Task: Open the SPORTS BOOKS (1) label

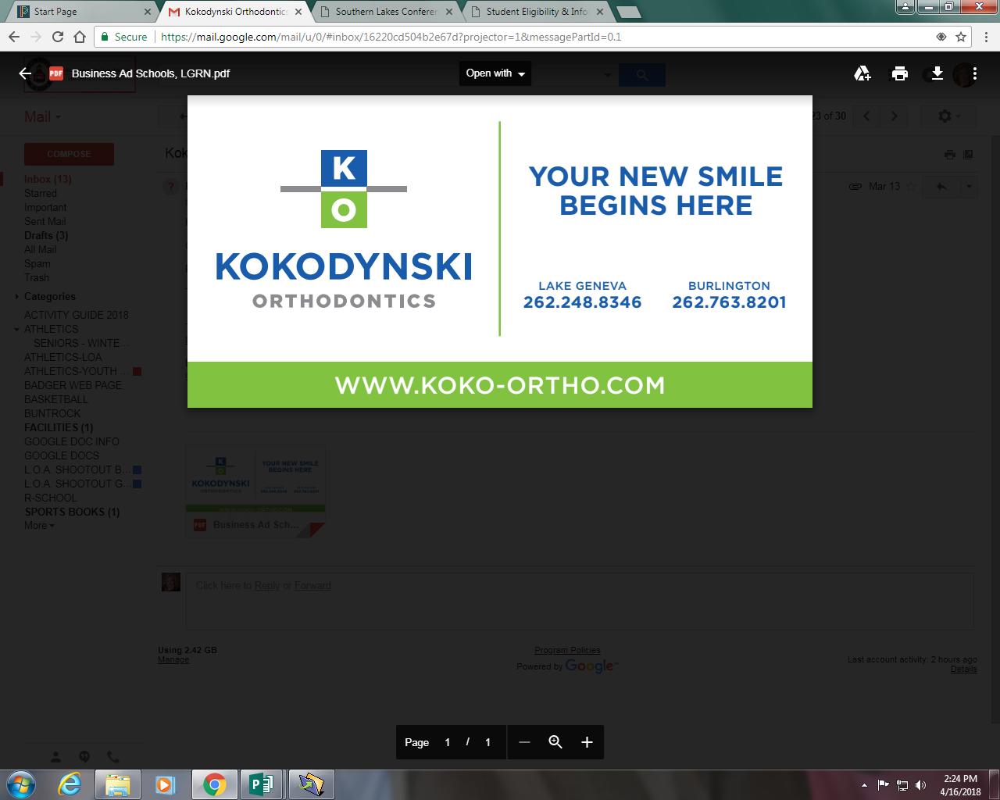Action: 72,512
